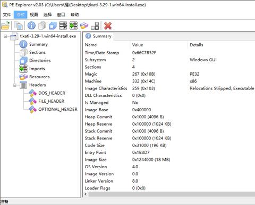Select Resources in the tree

tap(39, 77)
